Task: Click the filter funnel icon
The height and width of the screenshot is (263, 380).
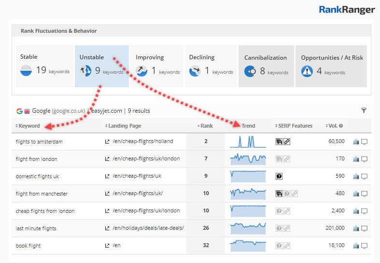Action: tap(364, 111)
